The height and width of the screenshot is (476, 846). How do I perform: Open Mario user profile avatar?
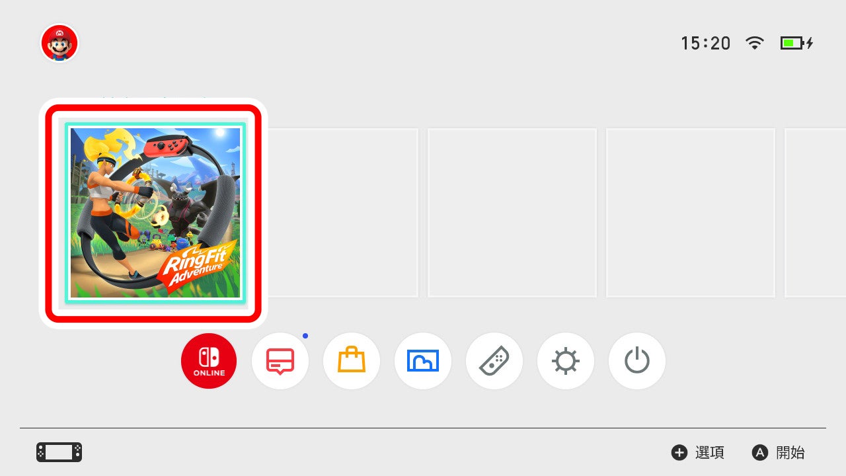click(x=59, y=44)
